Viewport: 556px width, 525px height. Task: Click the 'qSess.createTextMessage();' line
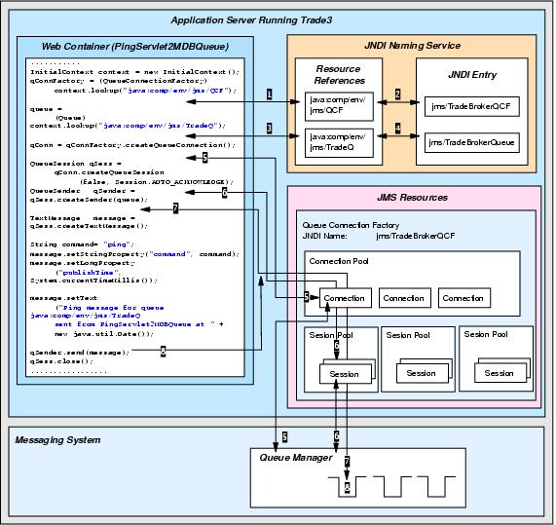pyautogui.click(x=89, y=226)
